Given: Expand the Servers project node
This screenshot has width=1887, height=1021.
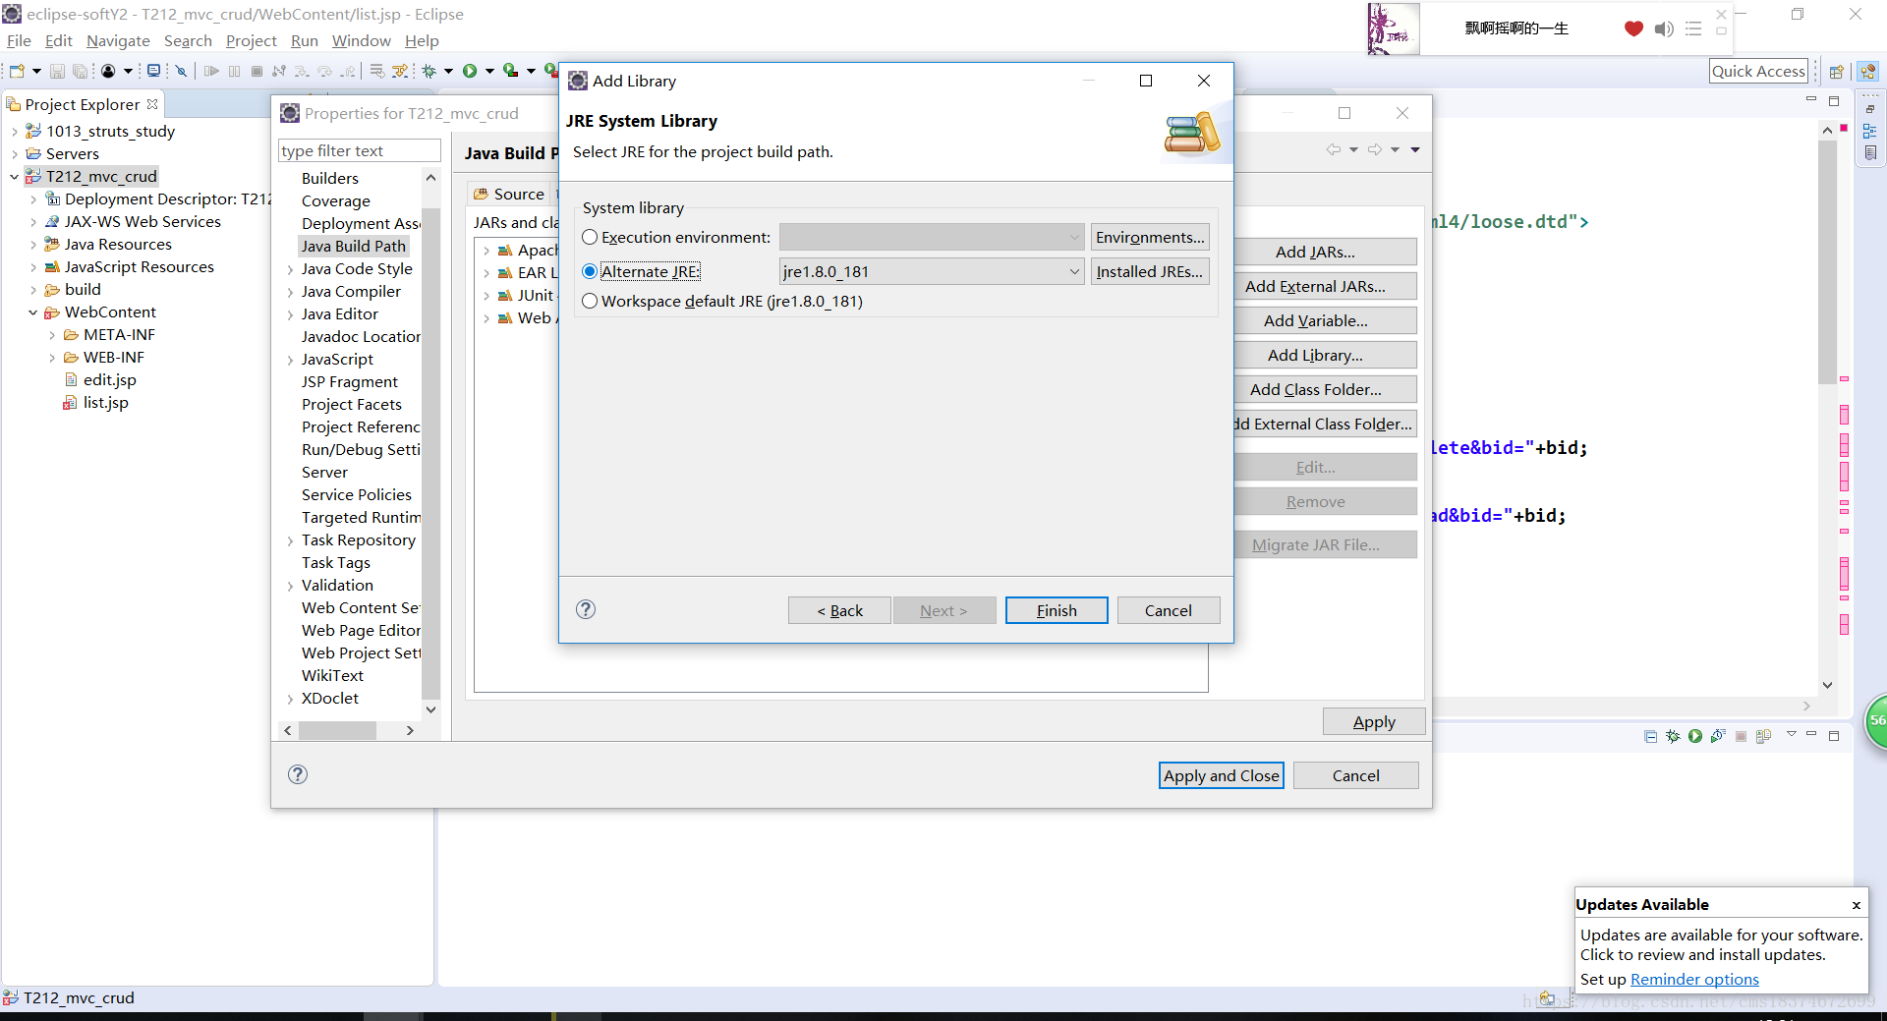Looking at the screenshot, I should [14, 154].
